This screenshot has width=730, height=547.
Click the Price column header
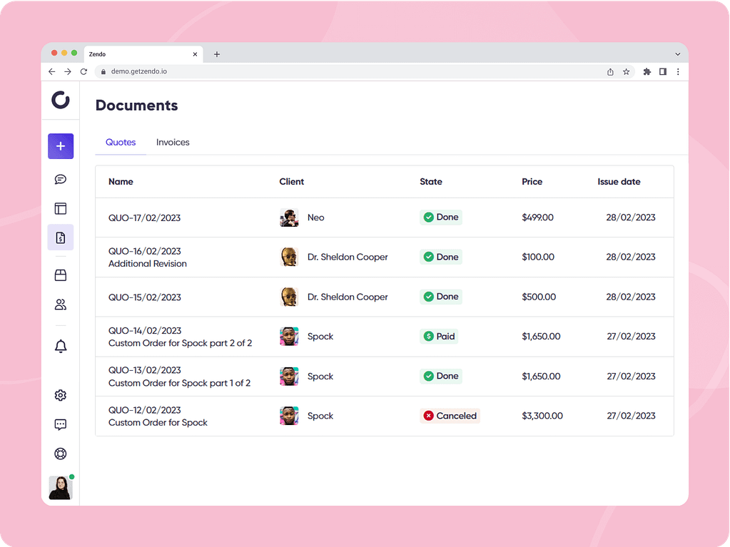click(x=532, y=182)
